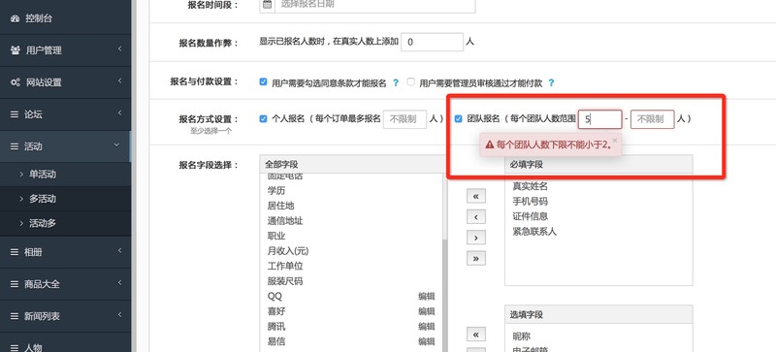Click 编辑 link for 腾讯

427,327
